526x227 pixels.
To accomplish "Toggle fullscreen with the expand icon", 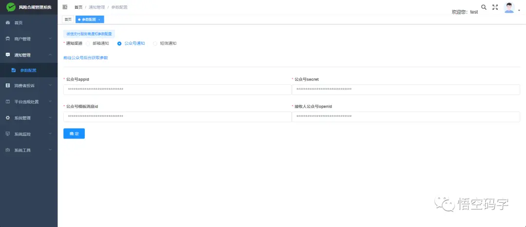I will tap(495, 7).
